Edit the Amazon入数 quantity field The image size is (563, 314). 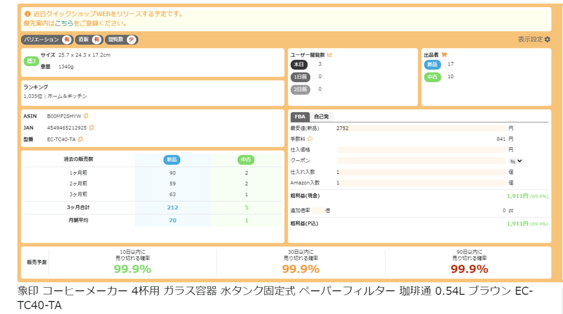coord(421,183)
